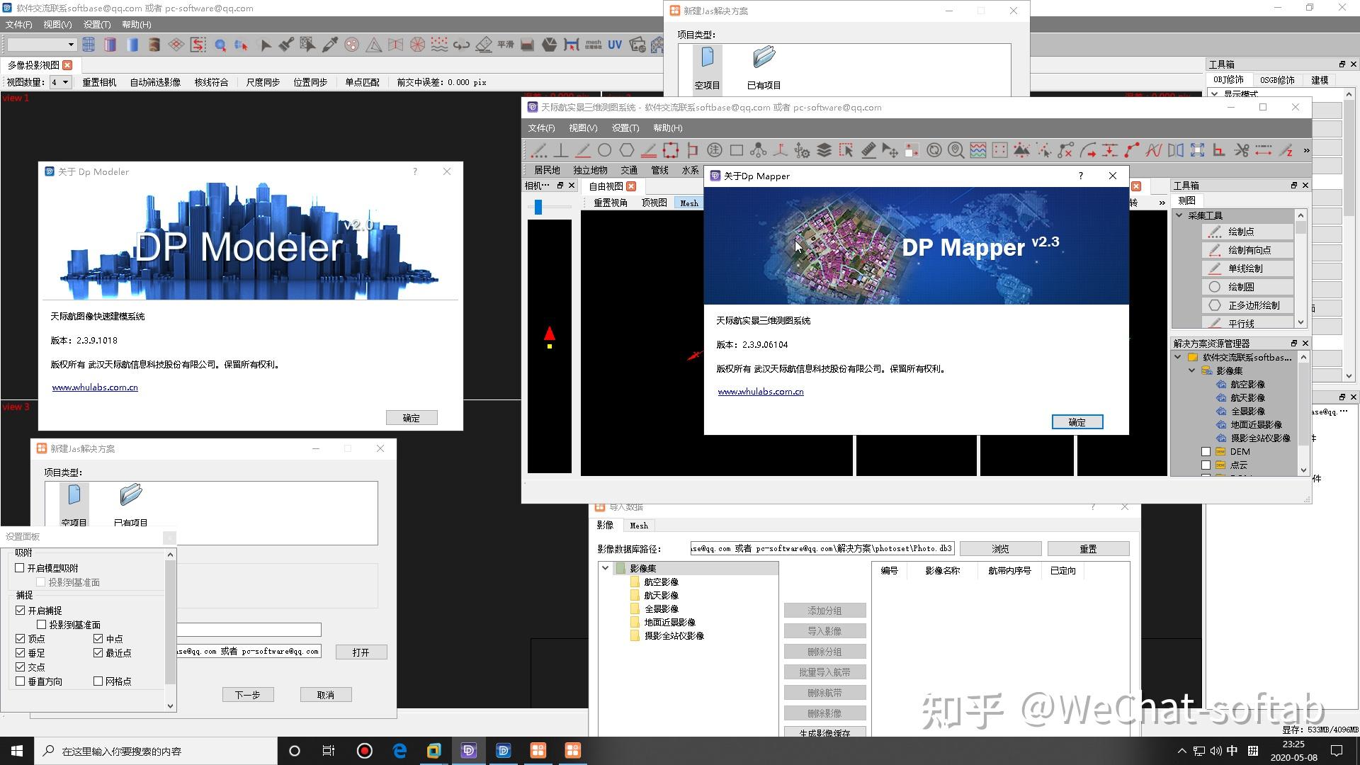Expand overflow chevron in free view toolbar
The width and height of the screenshot is (1360, 765).
click(x=1162, y=203)
